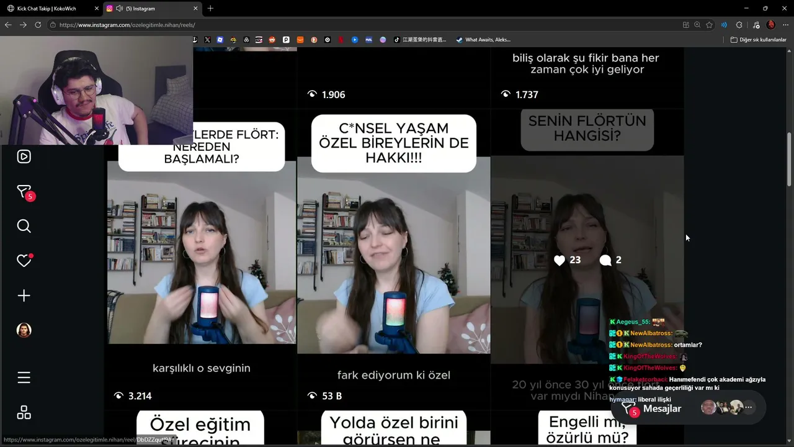The image size is (794, 447).
Task: Click chat username Aegeus_55
Action: (x=633, y=322)
